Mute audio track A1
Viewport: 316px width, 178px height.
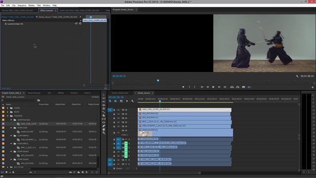[126, 139]
